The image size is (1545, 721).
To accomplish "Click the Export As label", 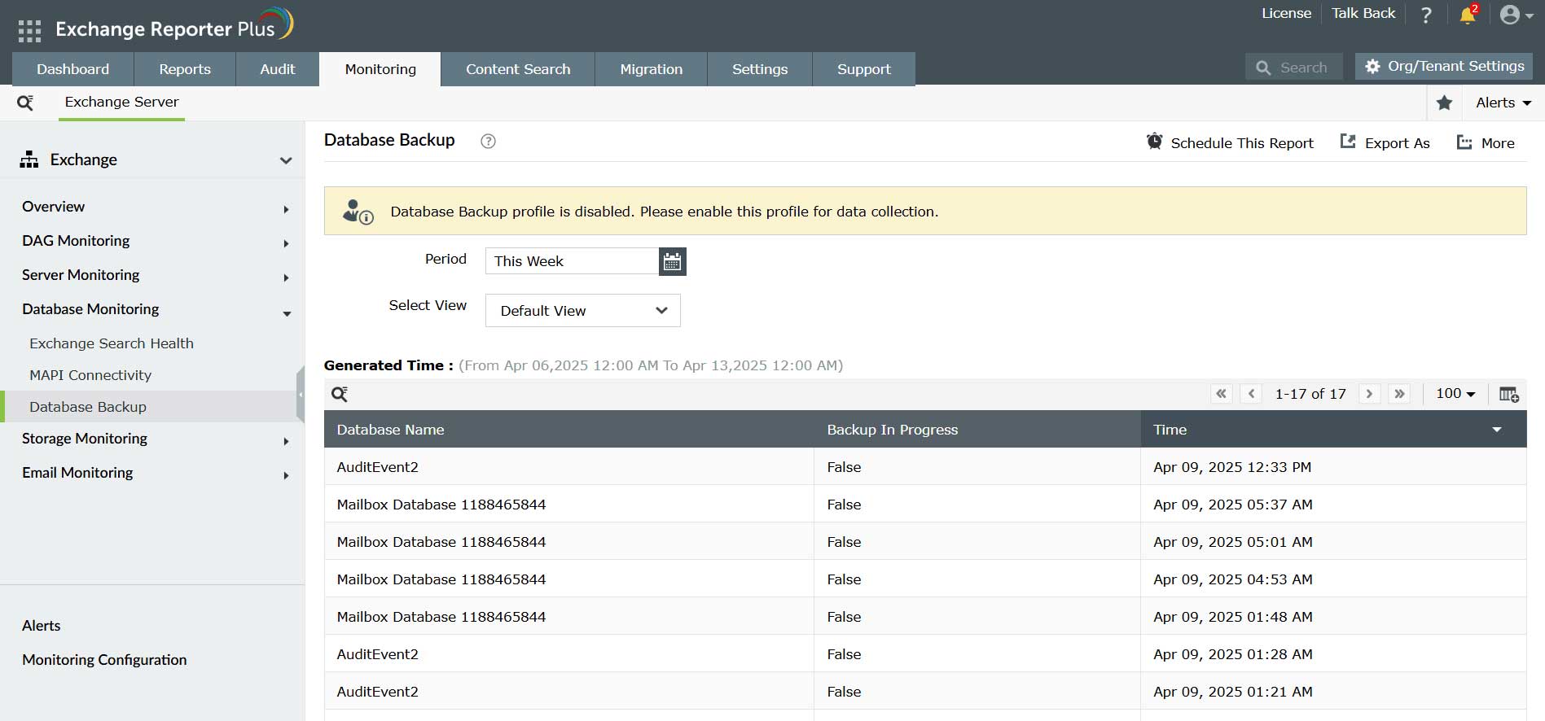I will (x=1398, y=143).
